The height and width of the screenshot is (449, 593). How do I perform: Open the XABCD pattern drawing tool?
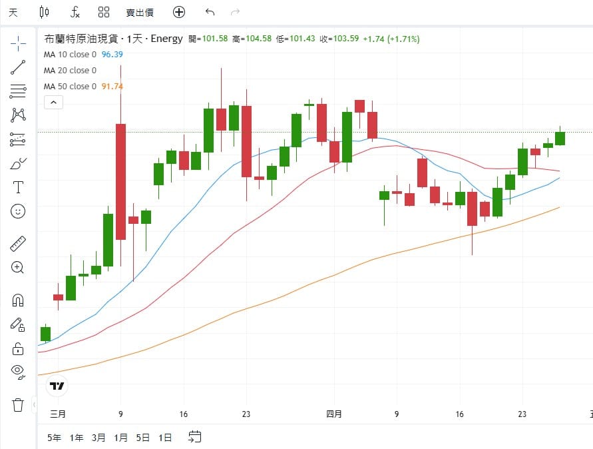pyautogui.click(x=18, y=115)
